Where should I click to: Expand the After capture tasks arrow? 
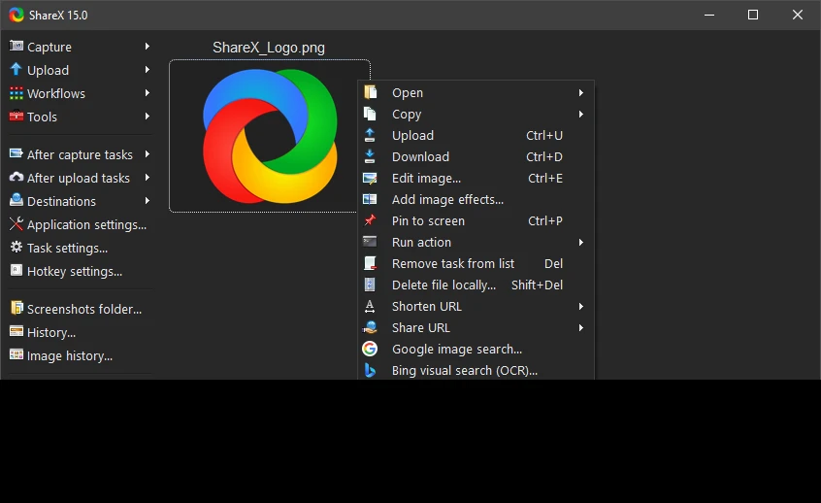[148, 154]
